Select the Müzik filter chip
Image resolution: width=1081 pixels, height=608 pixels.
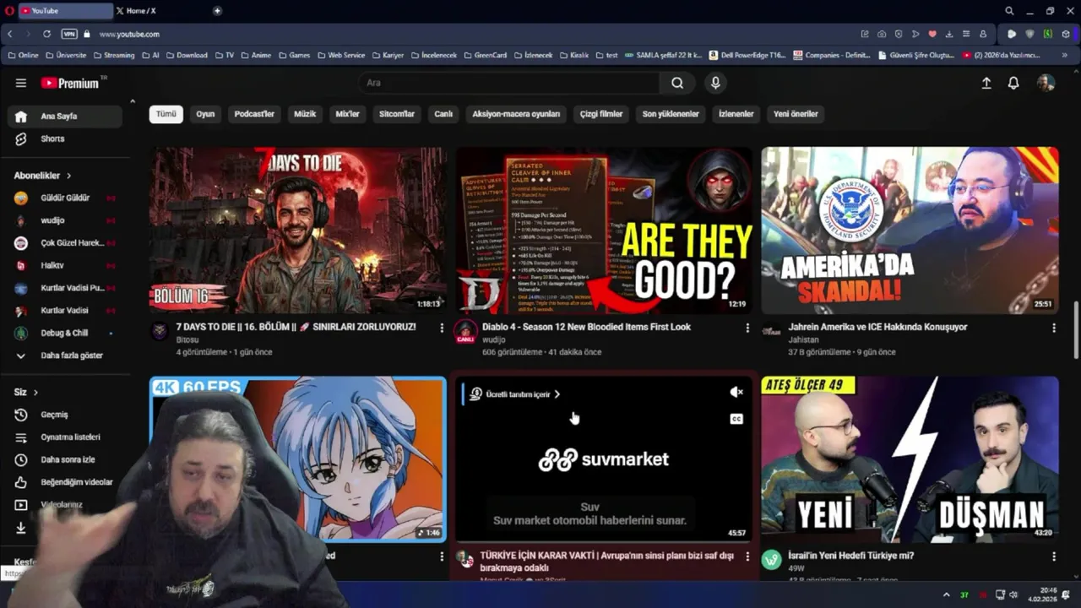[305, 114]
